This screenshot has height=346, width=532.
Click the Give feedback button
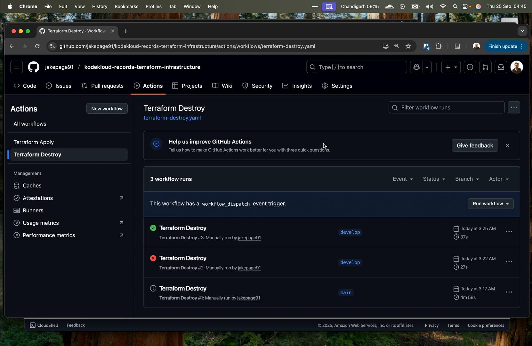point(475,145)
